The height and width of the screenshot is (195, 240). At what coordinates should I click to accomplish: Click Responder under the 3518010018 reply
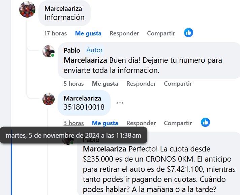(x=141, y=123)
